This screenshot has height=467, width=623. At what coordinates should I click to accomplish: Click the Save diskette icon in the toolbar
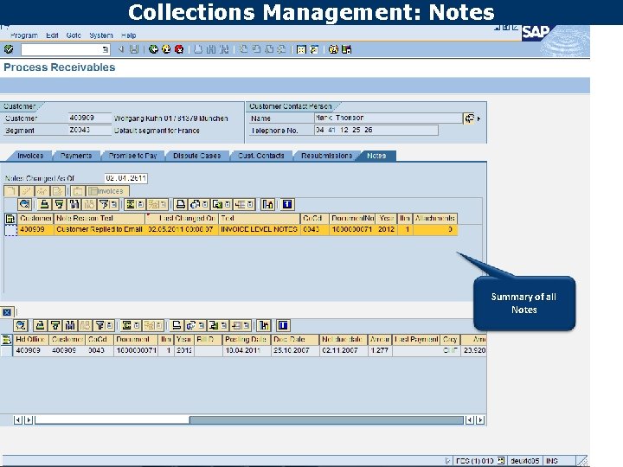134,49
